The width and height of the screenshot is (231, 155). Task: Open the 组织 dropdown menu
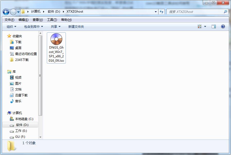tap(11, 26)
